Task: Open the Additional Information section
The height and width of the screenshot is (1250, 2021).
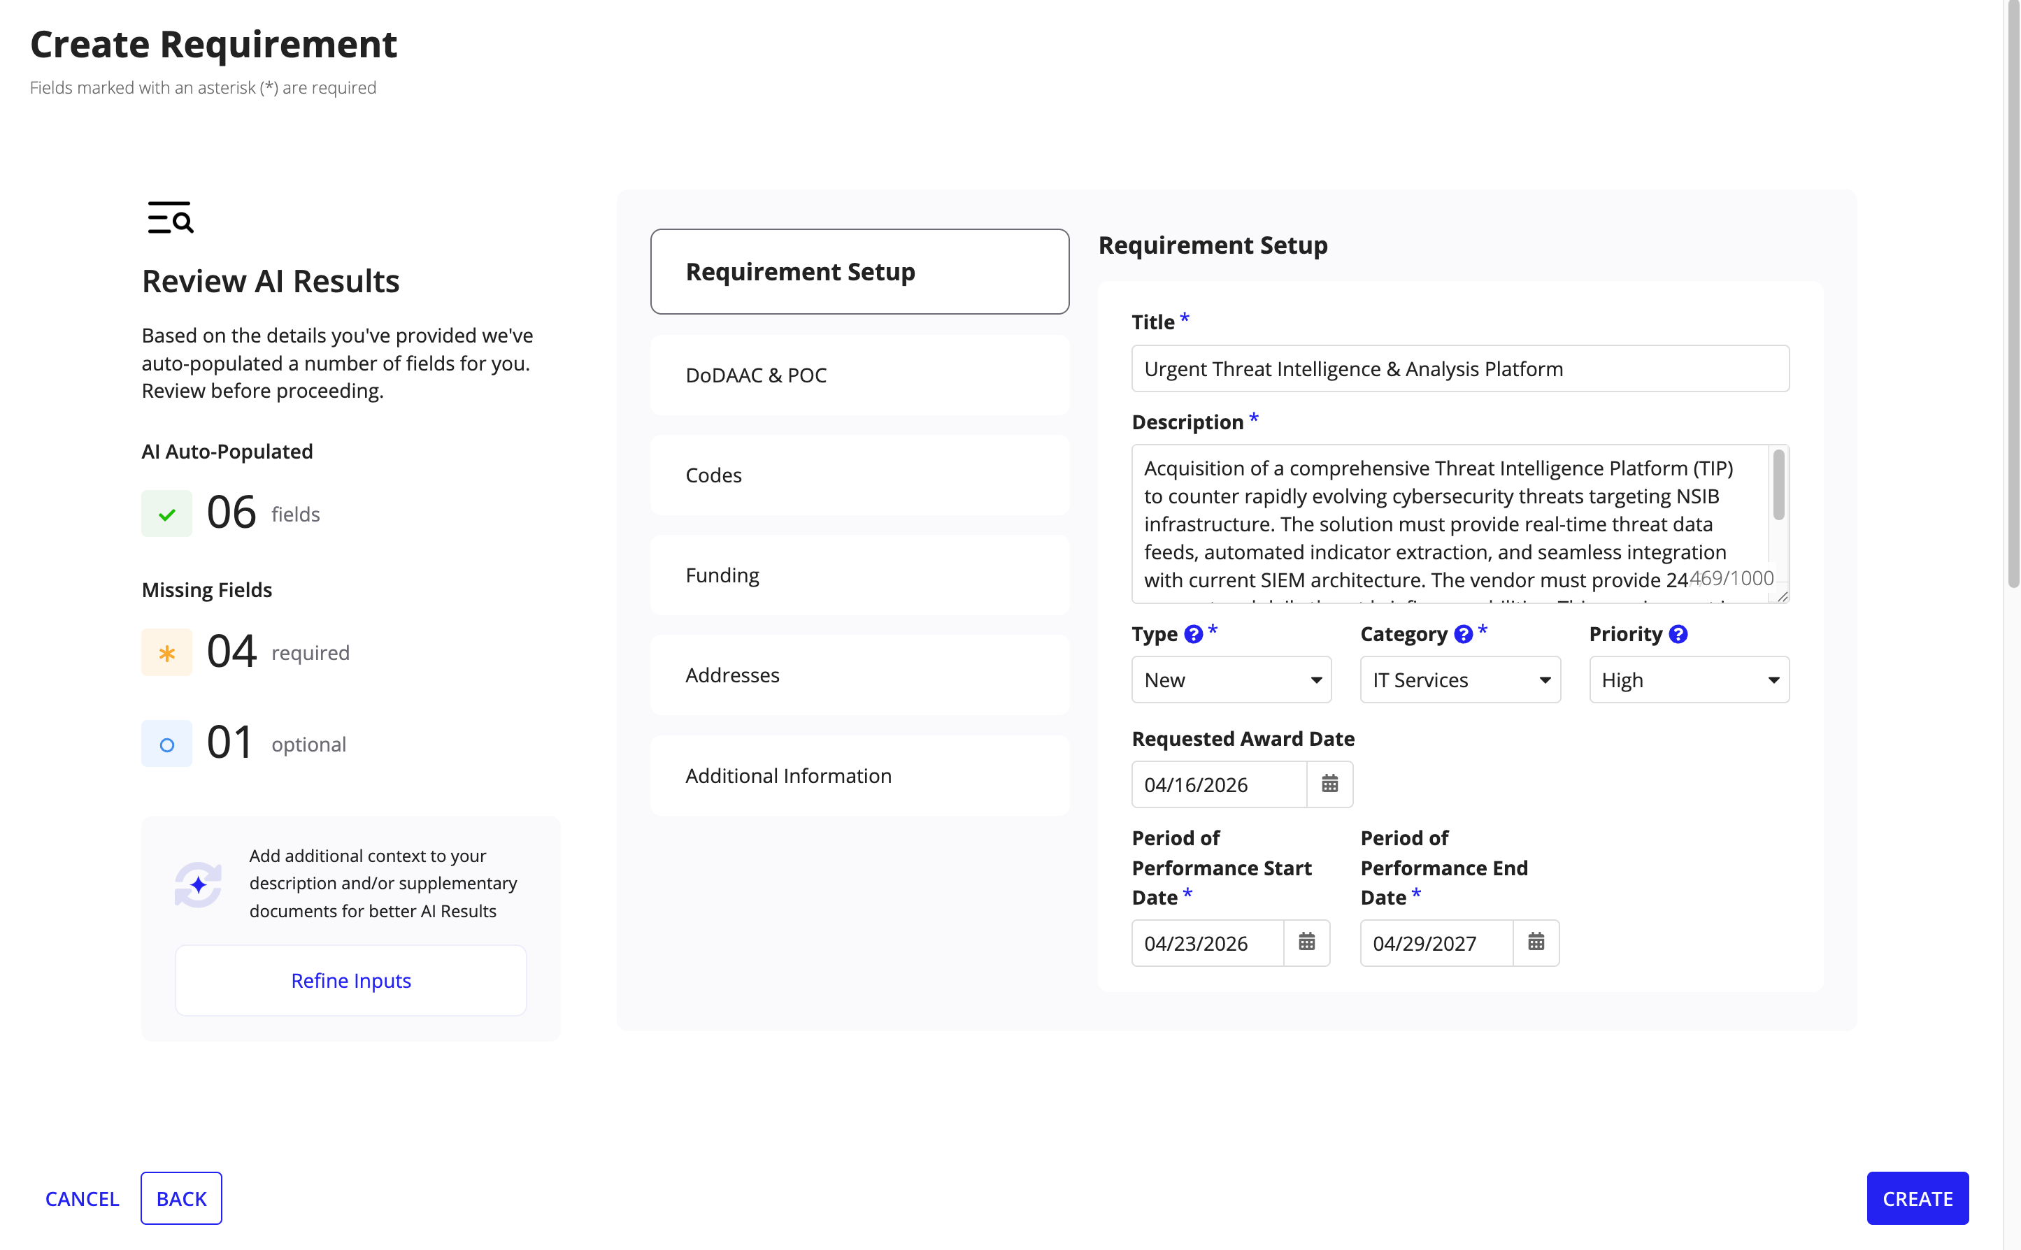Action: click(x=860, y=775)
